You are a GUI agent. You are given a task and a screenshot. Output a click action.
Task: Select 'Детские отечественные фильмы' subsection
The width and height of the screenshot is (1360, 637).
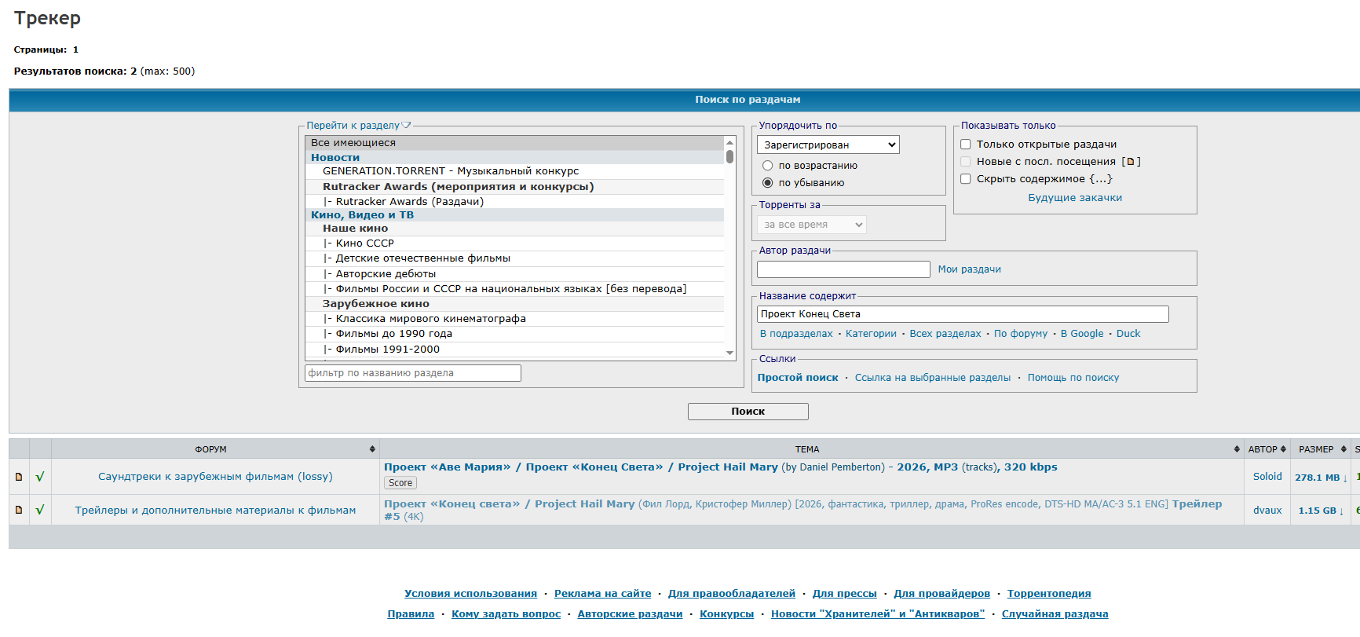pos(514,258)
